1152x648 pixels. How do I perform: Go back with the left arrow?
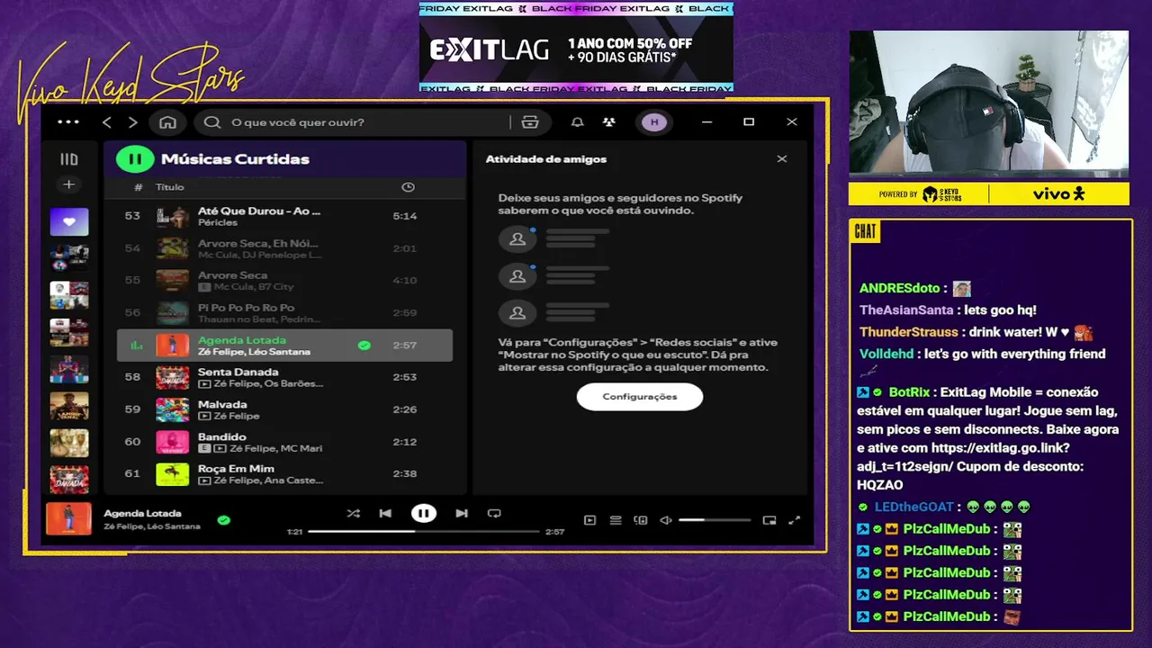click(107, 122)
